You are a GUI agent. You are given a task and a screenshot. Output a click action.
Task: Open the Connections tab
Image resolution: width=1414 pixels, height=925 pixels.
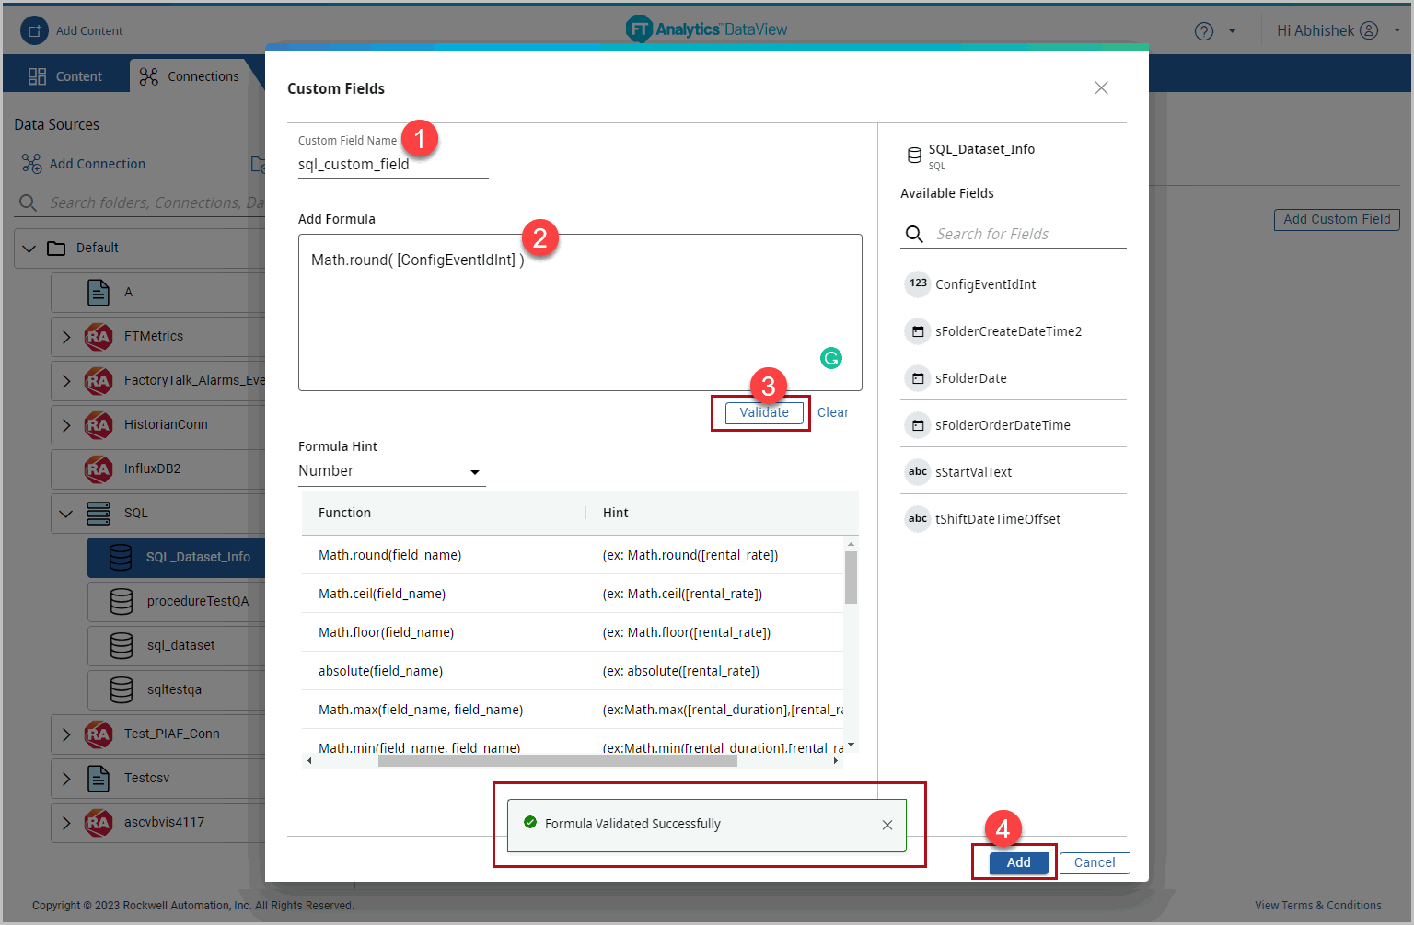click(x=190, y=76)
